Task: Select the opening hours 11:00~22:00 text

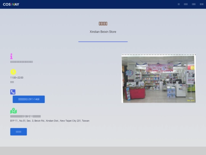Action: pyautogui.click(x=17, y=78)
